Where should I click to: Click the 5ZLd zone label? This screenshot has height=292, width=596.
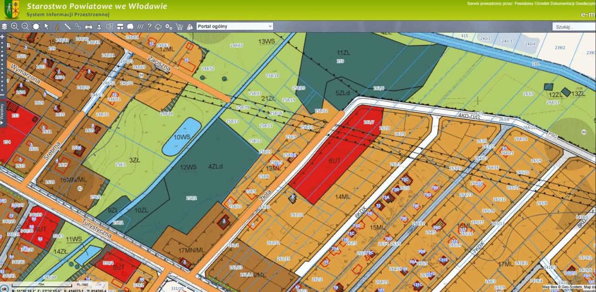click(342, 93)
